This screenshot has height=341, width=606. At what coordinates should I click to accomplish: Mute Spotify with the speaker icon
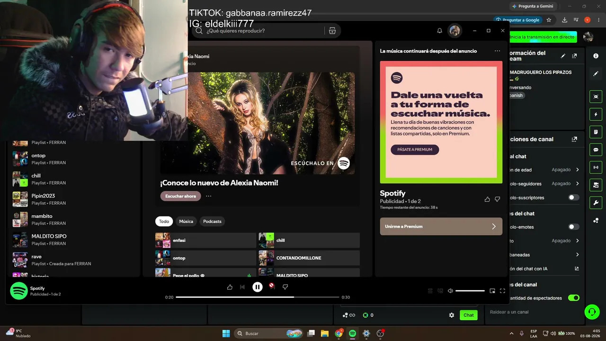450,291
